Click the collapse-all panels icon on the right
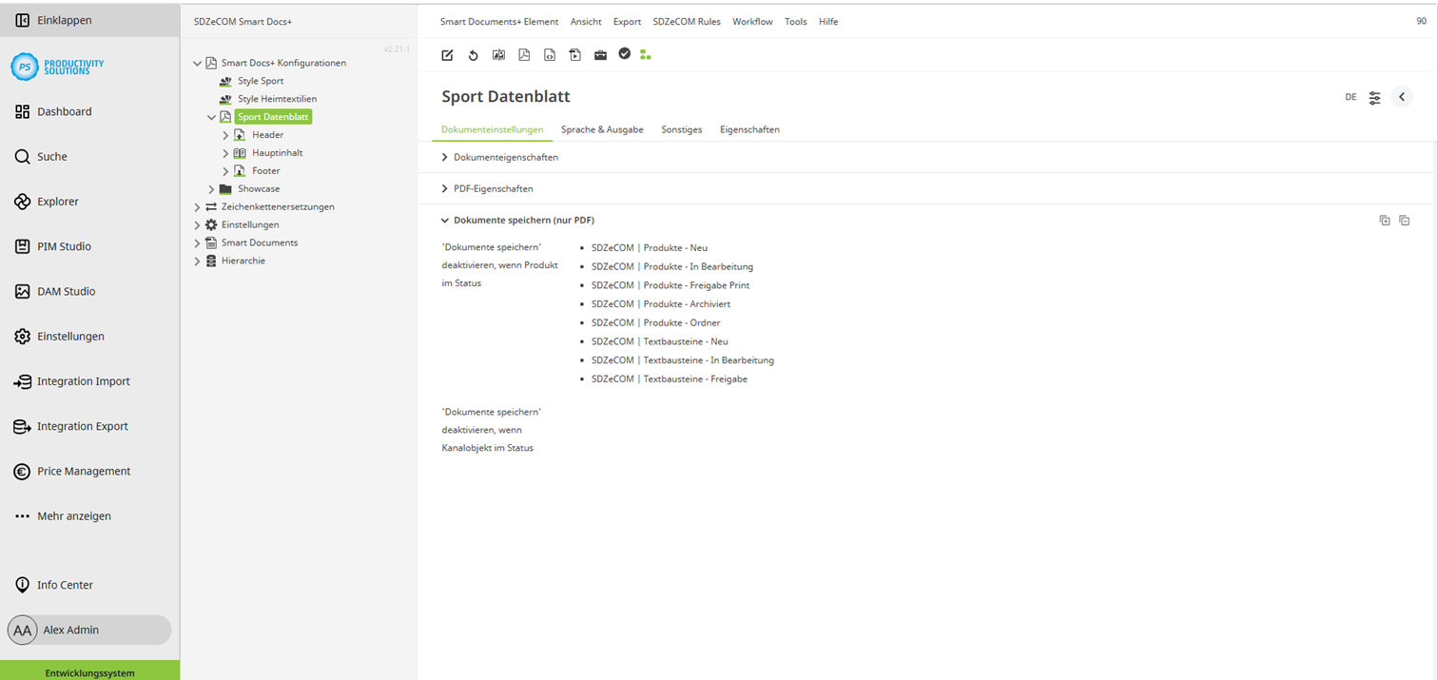 1404,220
